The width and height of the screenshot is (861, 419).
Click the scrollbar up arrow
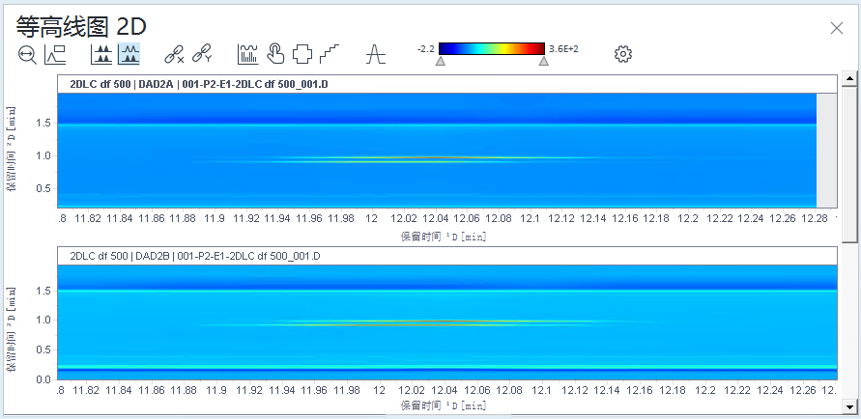(x=848, y=78)
